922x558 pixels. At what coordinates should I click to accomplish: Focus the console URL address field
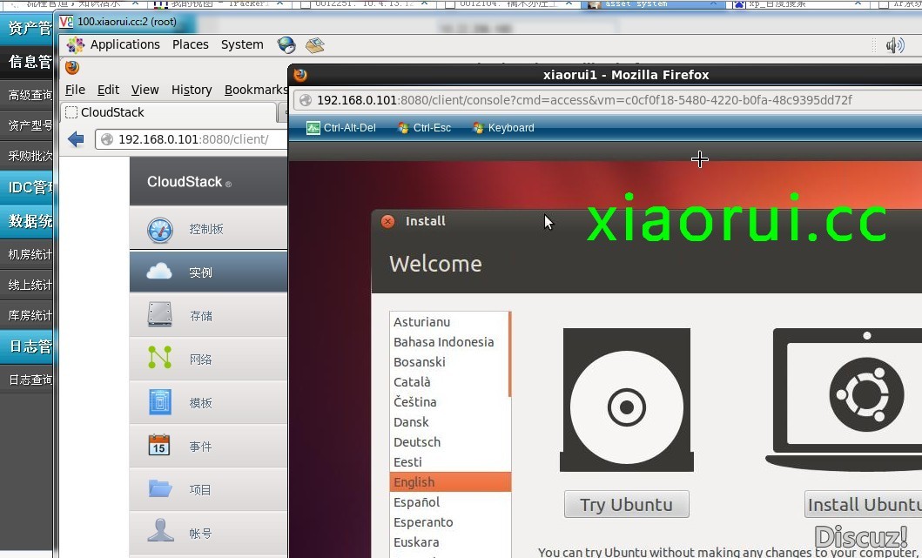click(609, 101)
